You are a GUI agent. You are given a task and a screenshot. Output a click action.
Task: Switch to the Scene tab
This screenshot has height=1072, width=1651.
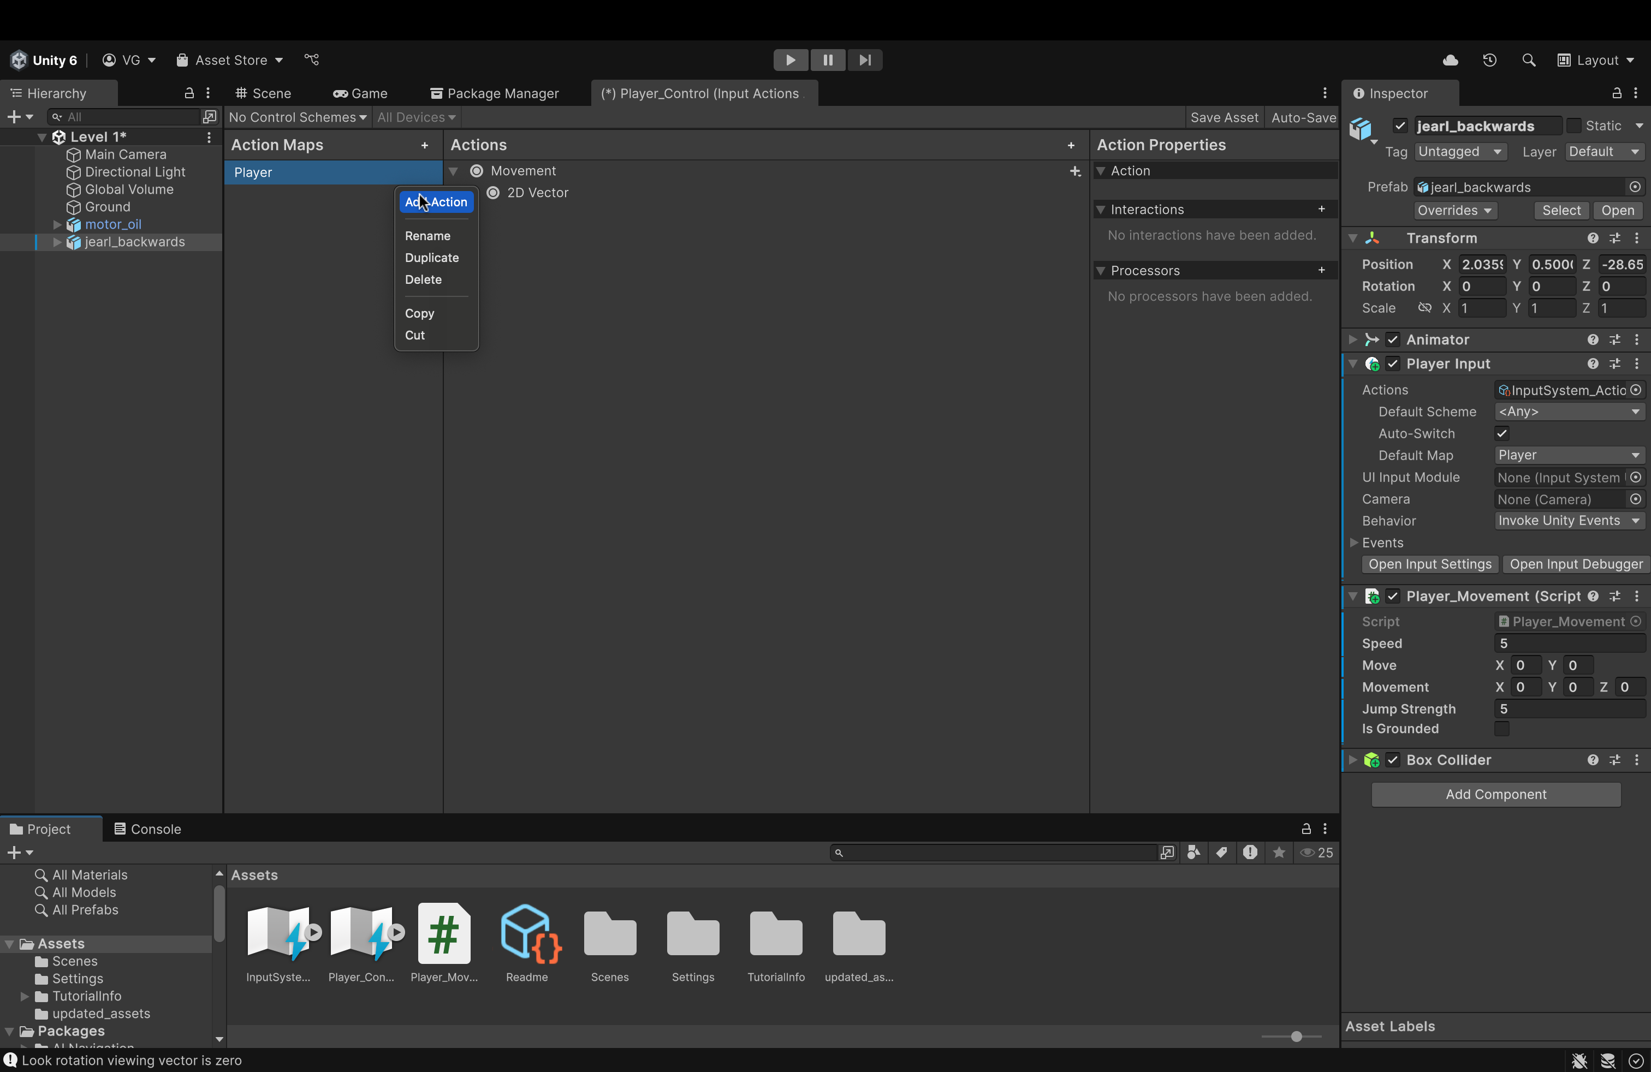point(264,93)
